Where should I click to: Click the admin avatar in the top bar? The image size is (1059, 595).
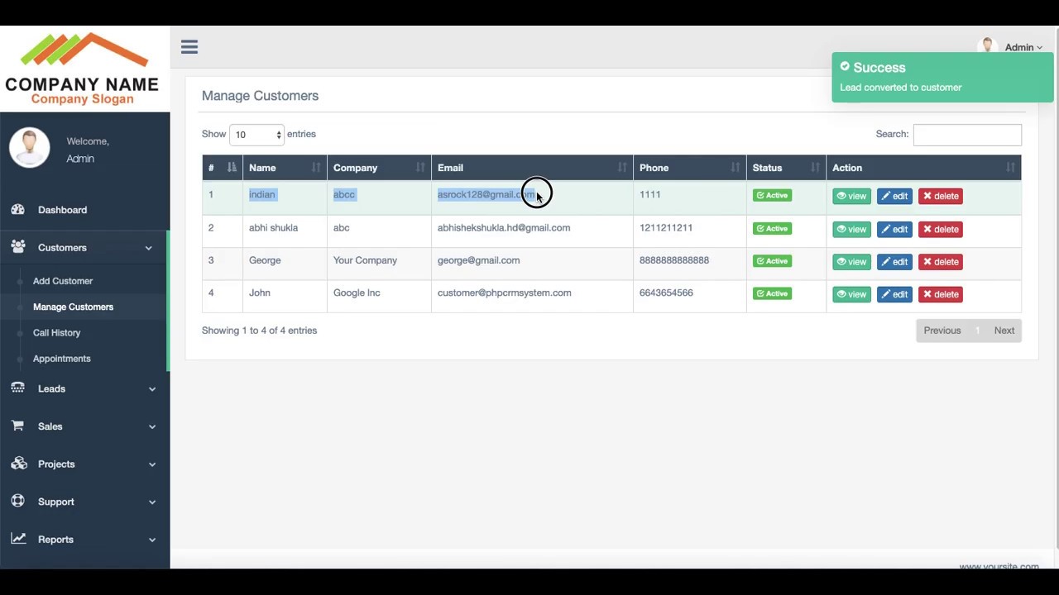[x=987, y=47]
